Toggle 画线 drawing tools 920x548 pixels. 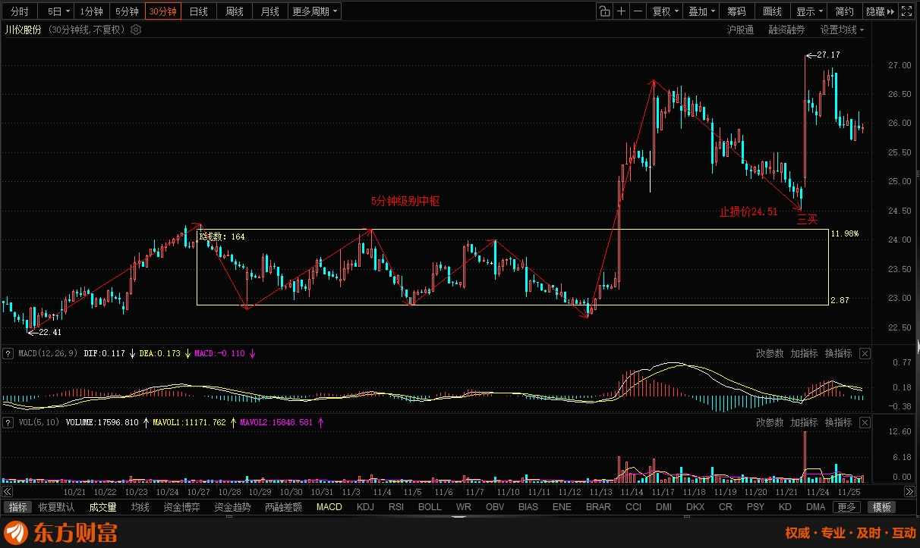(x=772, y=11)
